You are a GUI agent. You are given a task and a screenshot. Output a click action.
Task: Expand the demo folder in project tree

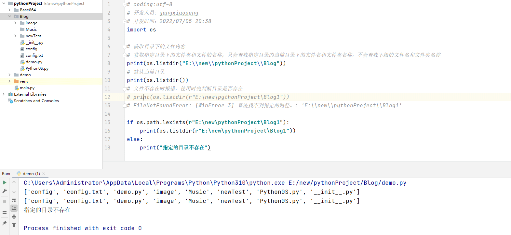pos(9,75)
